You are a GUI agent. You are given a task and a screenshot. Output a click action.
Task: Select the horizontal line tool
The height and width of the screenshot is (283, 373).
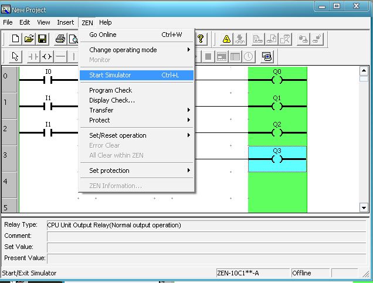(60, 57)
